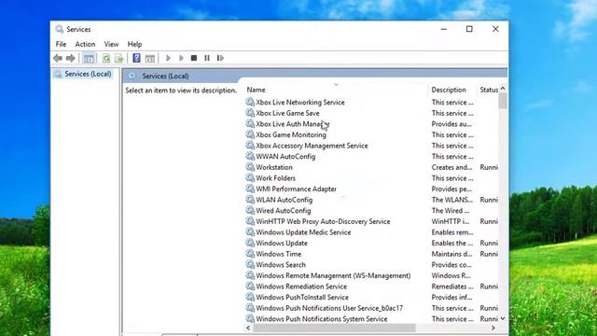Click Windows Time's 'Maintains d...' description
The height and width of the screenshot is (336, 597).
(x=451, y=254)
